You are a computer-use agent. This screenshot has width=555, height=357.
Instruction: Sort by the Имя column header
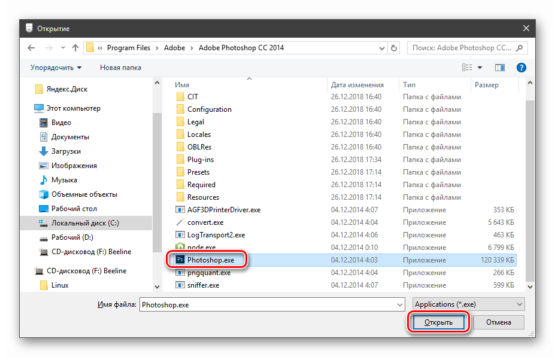click(x=182, y=85)
